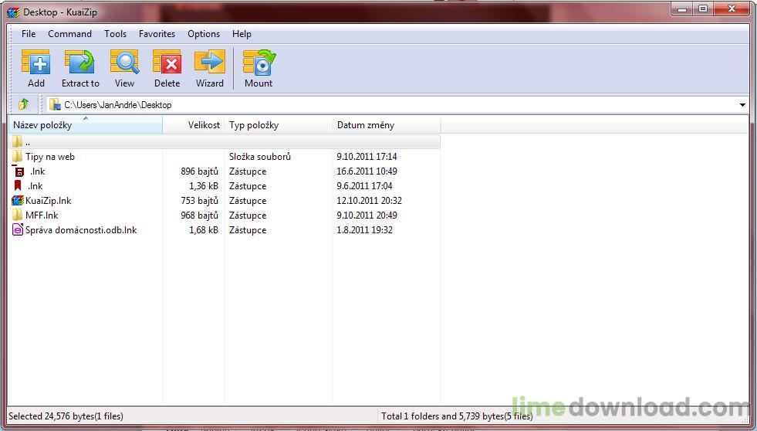This screenshot has height=431, width=757.
Task: Click date '9.10.2011 17:14'
Action: (x=367, y=157)
